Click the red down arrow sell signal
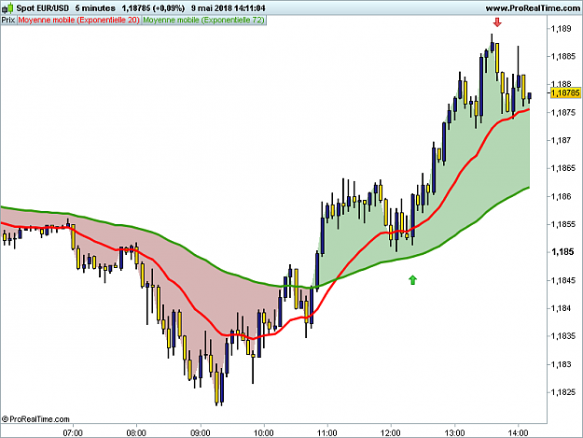The width and height of the screenshot is (583, 438). point(497,22)
